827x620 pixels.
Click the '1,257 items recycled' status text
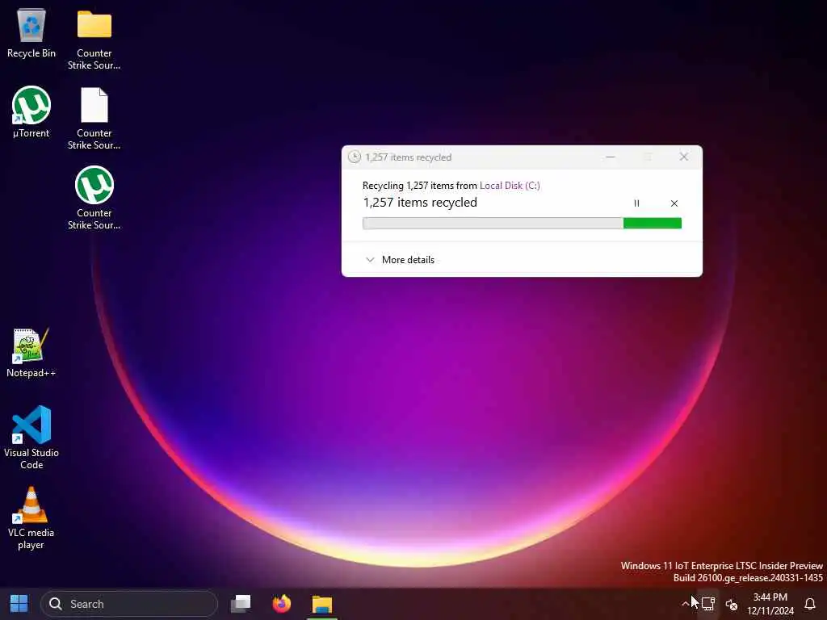(x=420, y=203)
